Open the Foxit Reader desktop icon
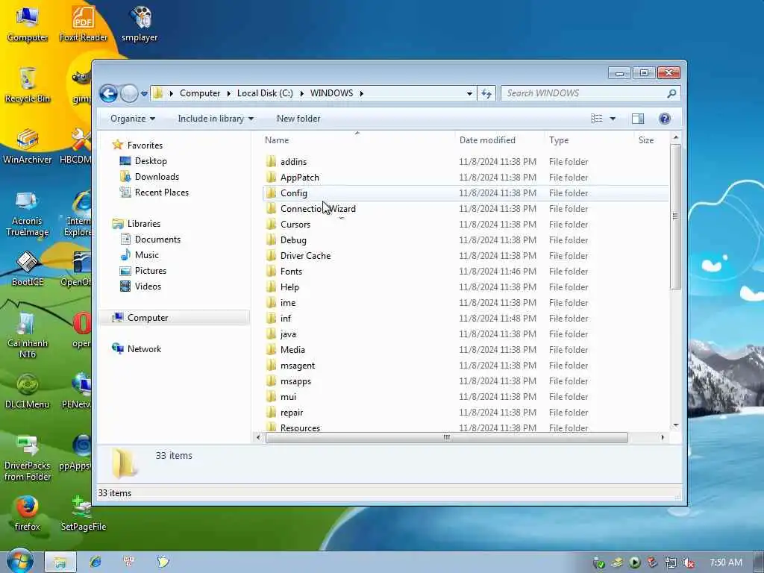764x573 pixels. click(x=84, y=23)
